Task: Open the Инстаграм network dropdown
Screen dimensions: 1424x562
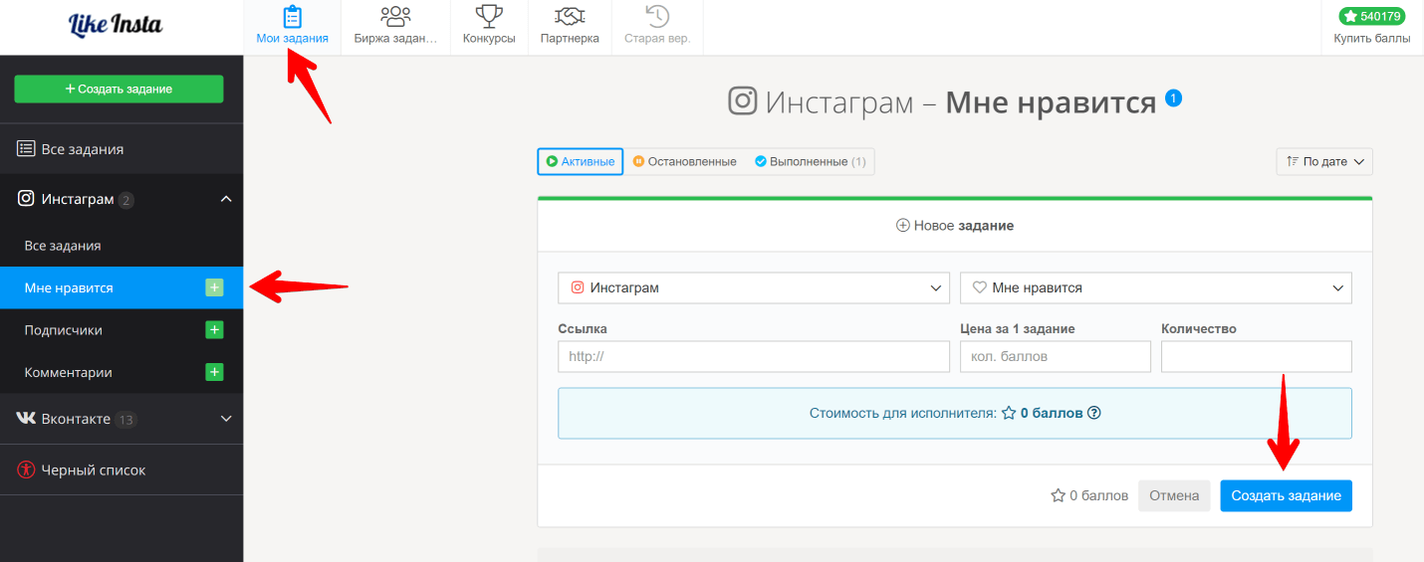Action: 754,287
